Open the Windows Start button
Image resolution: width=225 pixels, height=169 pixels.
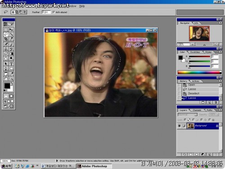tap(6, 166)
